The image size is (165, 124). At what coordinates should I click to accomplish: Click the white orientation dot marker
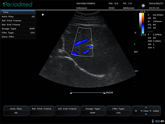pyautogui.click(x=43, y=15)
